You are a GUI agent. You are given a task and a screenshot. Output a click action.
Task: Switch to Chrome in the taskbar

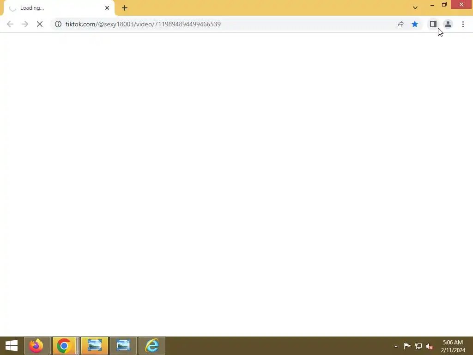point(64,346)
